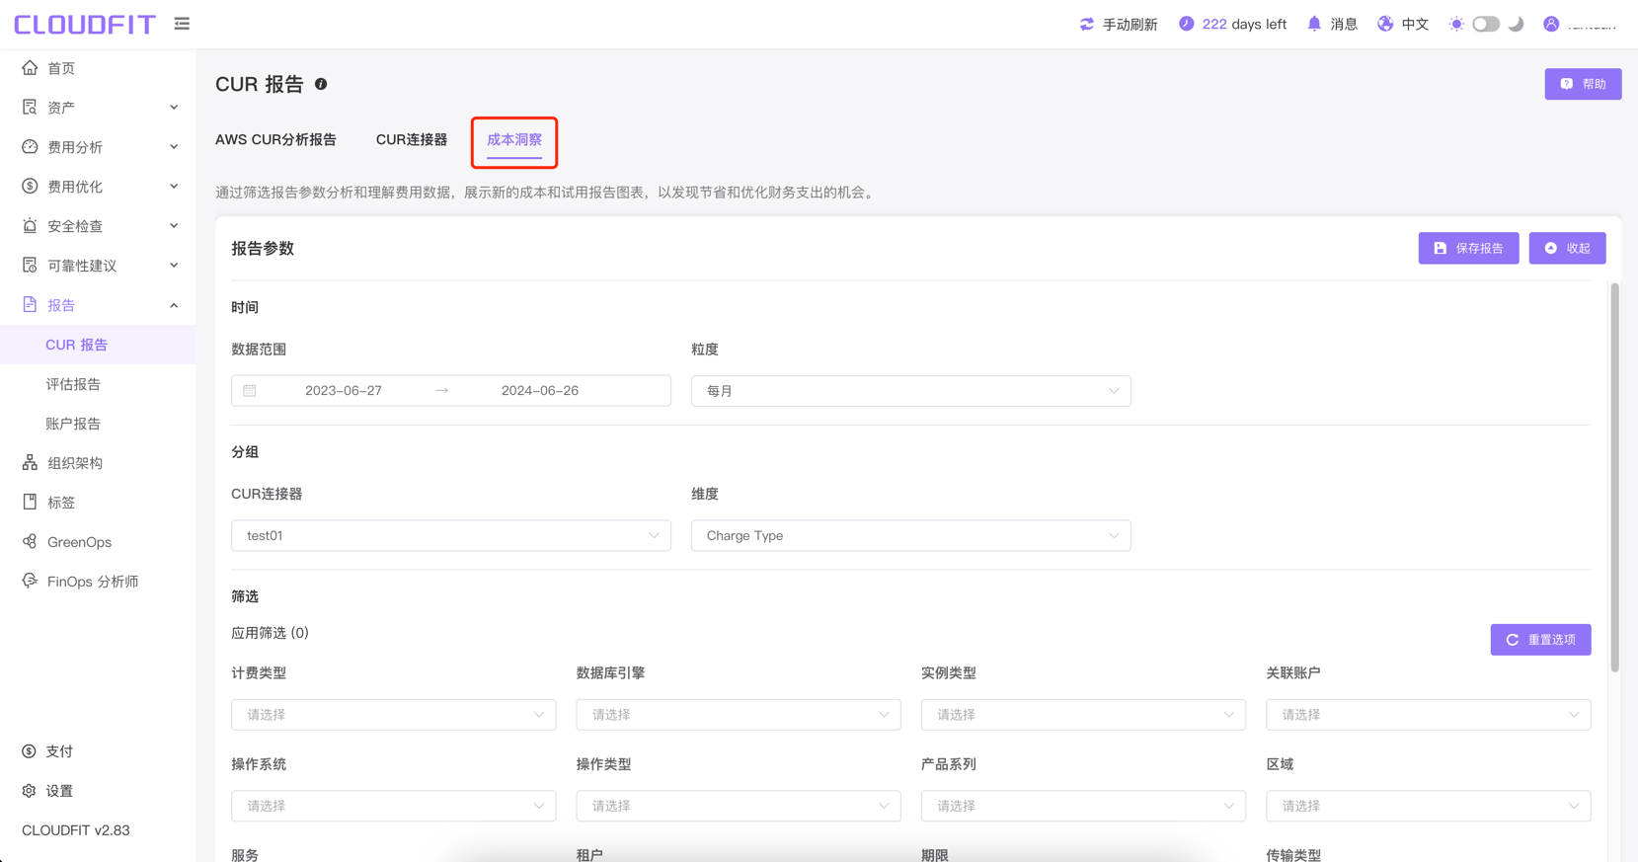Open the 操作系统 dropdown
1638x862 pixels.
tap(393, 806)
